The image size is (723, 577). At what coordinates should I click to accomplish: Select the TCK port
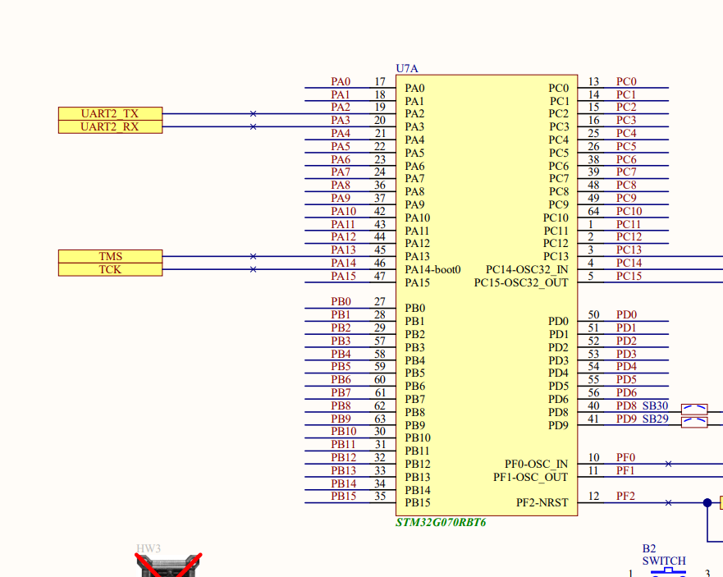click(x=110, y=269)
